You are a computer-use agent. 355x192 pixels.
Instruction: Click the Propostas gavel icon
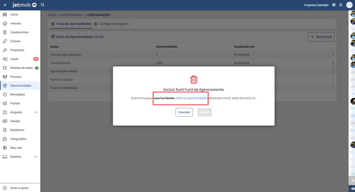[x=5, y=50]
